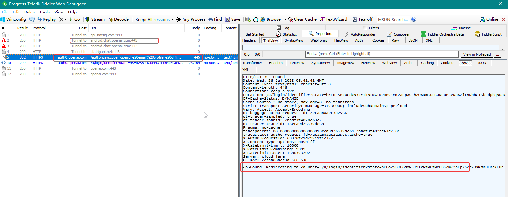This screenshot has width=508, height=197.
Task: Click the comment speech bubble icon
Action: (x=32, y=19)
